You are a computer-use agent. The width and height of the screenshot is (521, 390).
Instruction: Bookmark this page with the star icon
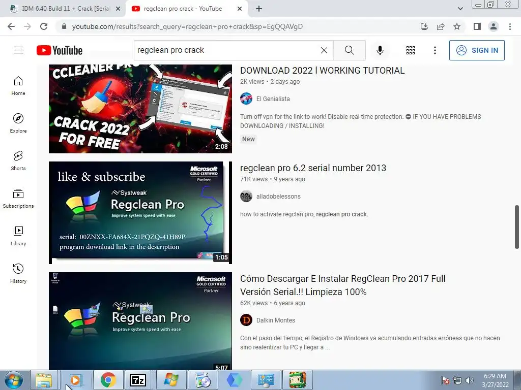(x=457, y=26)
